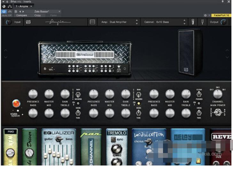
Task: Click the Copy button
Action: pos(38,15)
